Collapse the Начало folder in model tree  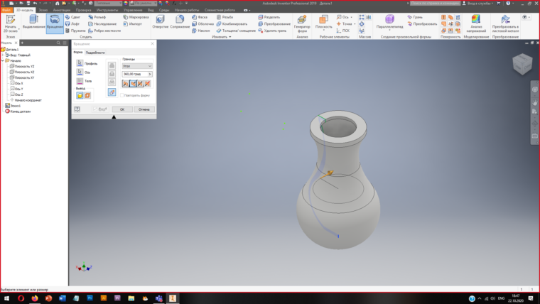[x=3, y=60]
